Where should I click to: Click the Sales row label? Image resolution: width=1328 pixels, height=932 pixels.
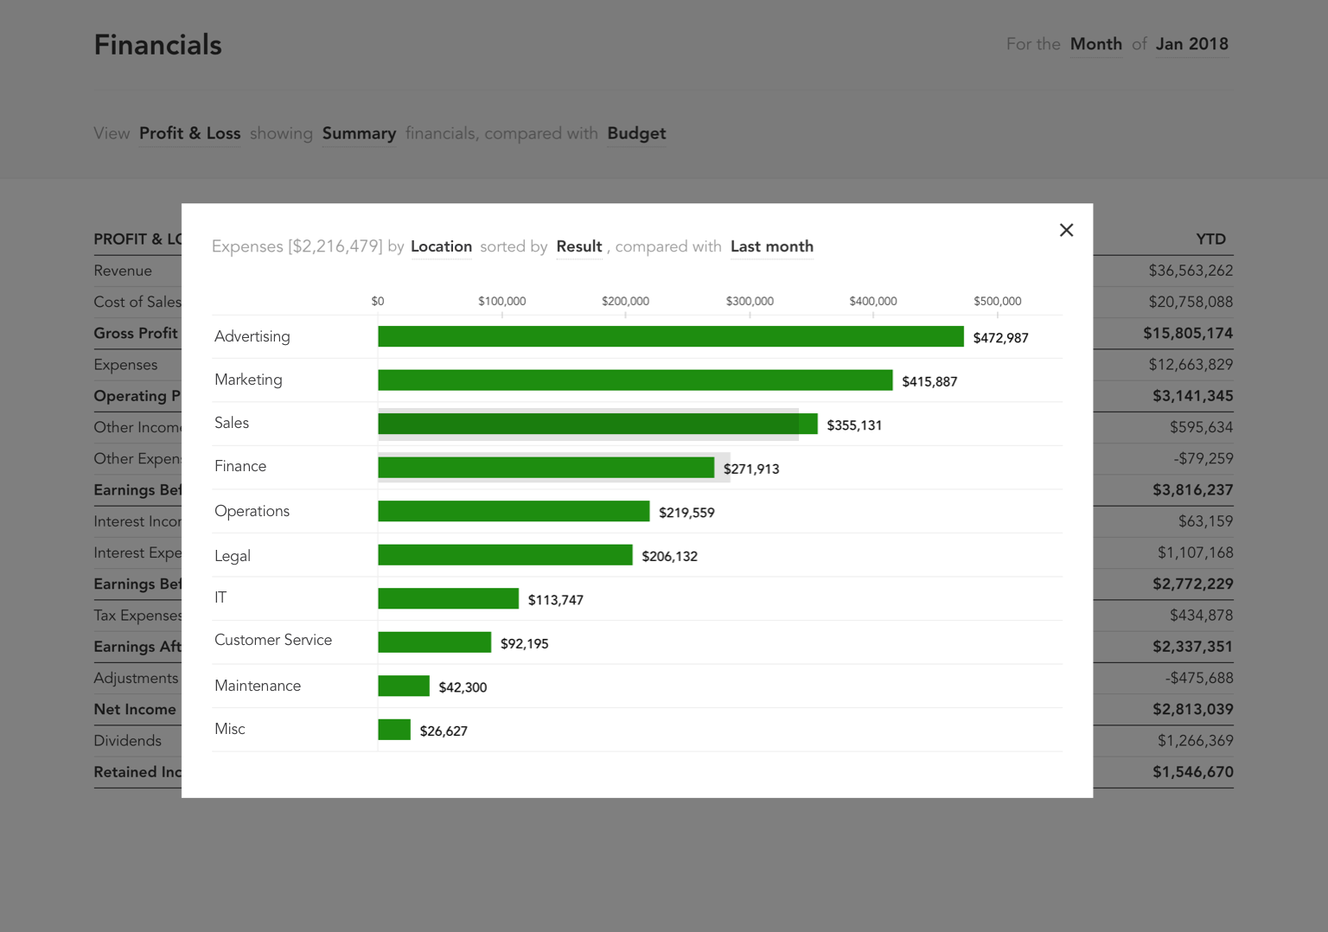pyautogui.click(x=232, y=423)
